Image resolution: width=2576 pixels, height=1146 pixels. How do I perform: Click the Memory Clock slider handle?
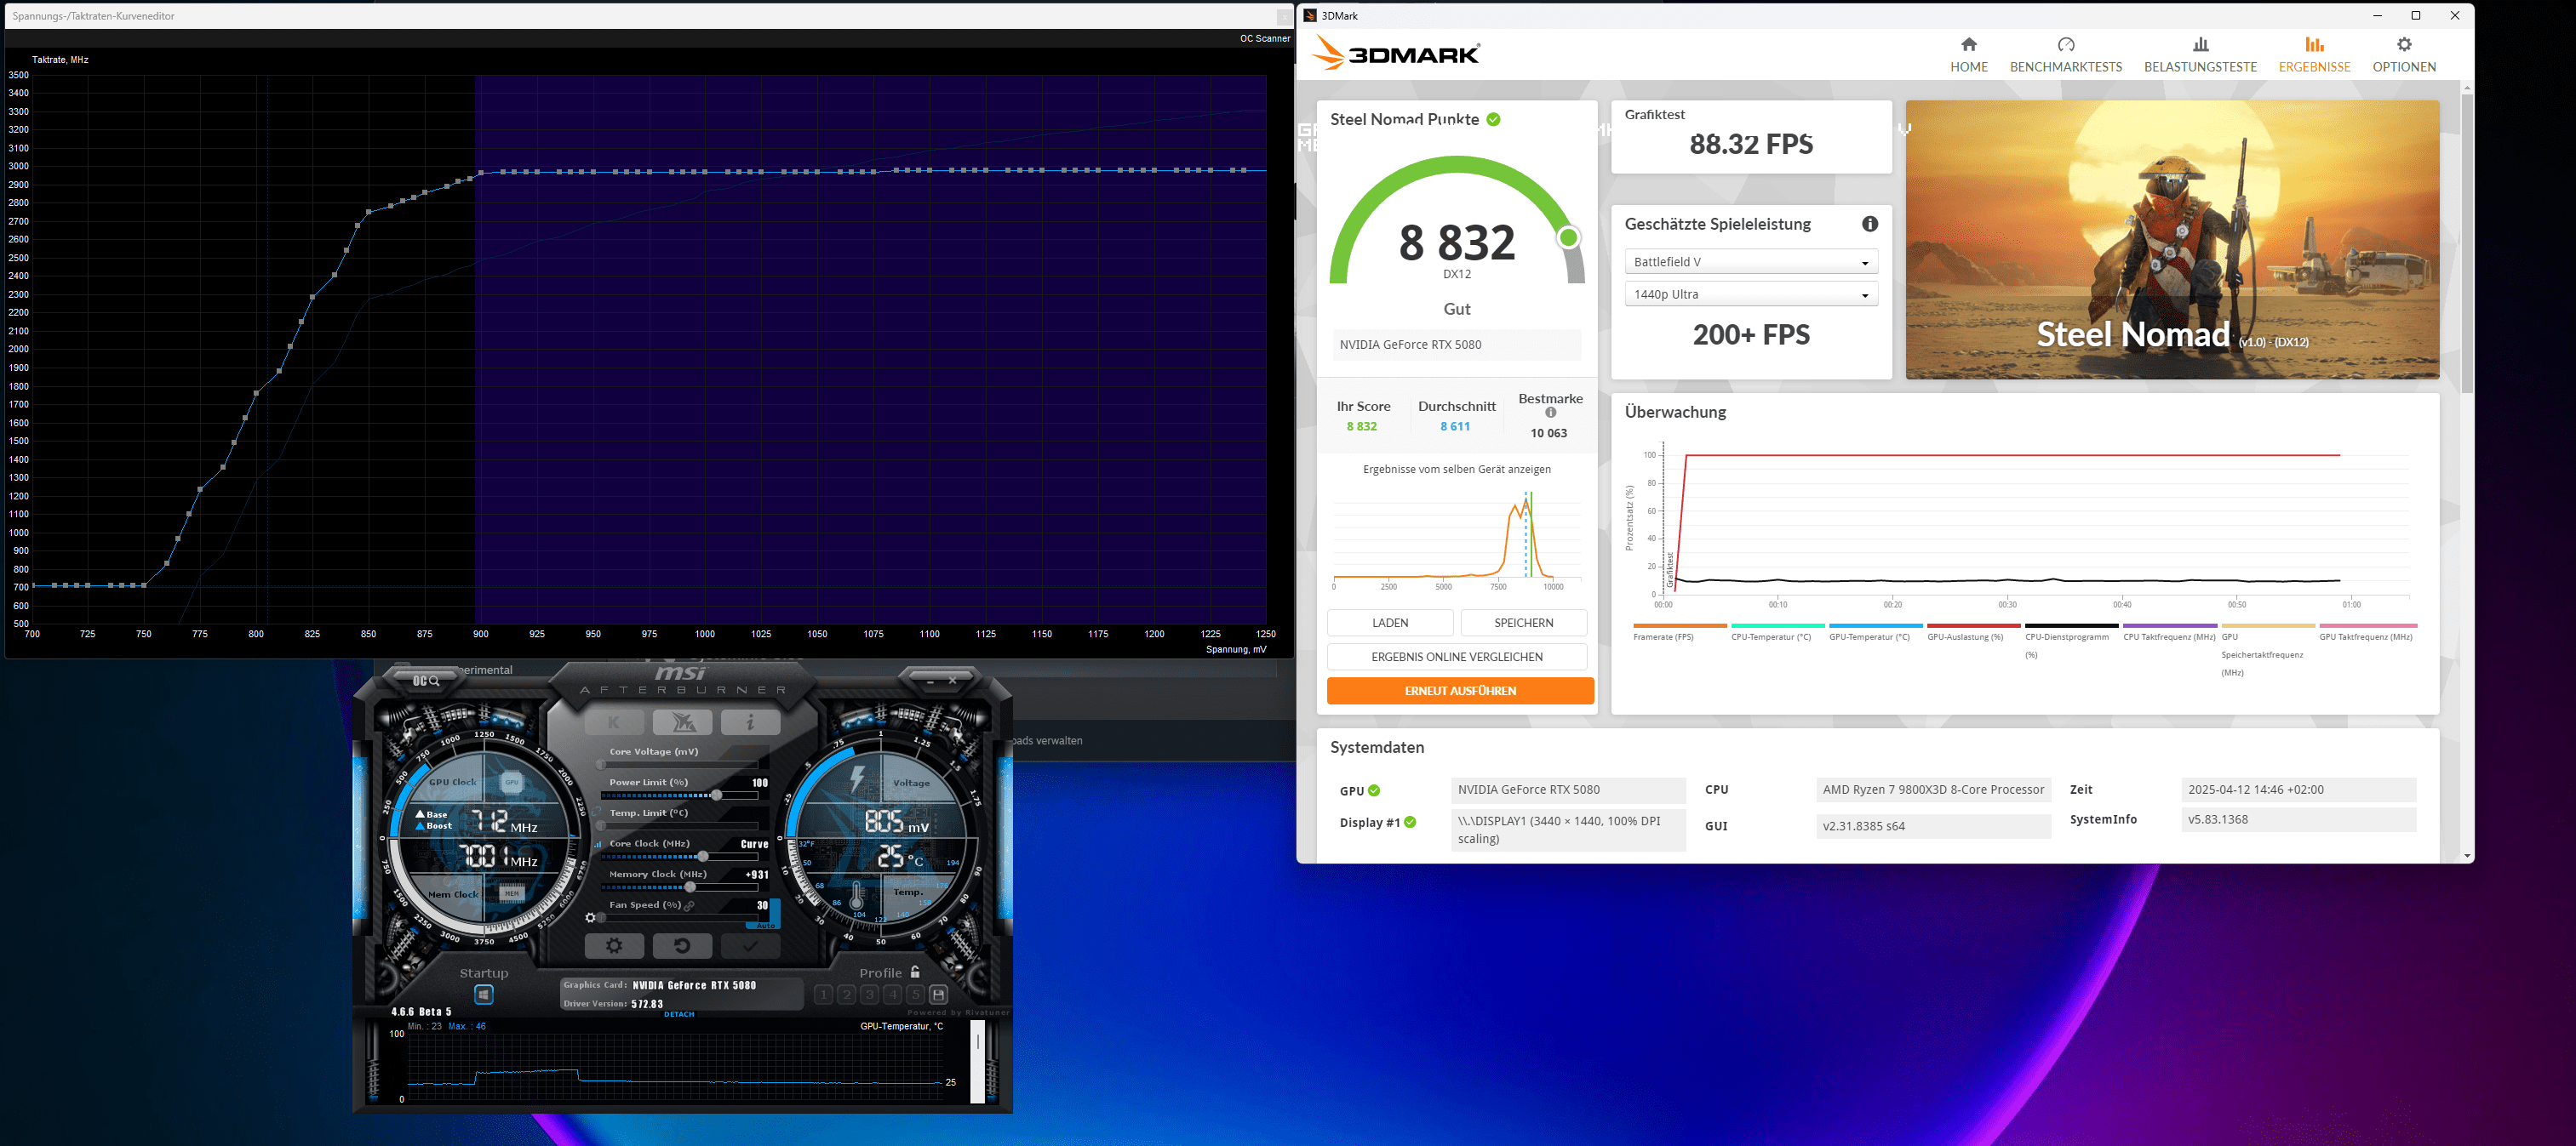click(x=690, y=887)
